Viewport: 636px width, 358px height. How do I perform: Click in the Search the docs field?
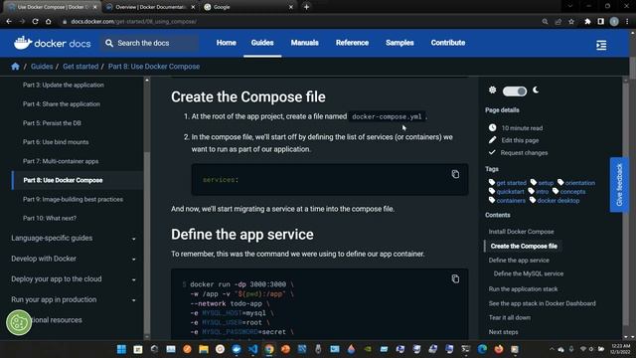coord(150,43)
